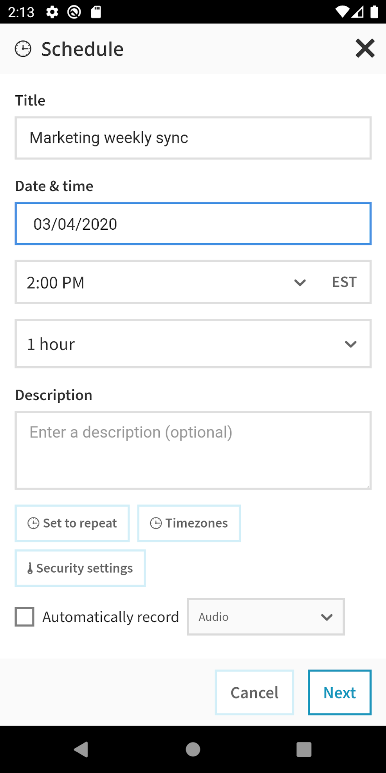Tap the settings gear in status bar
The width and height of the screenshot is (386, 773).
pos(52,12)
